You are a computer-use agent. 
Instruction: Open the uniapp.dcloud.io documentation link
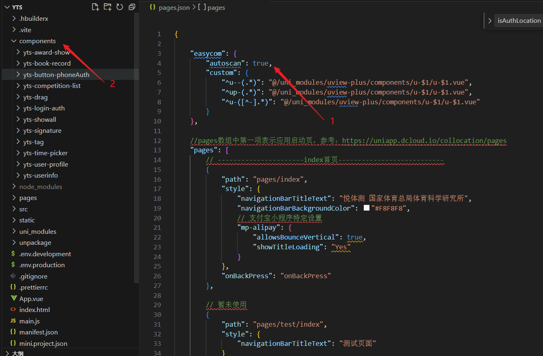point(424,141)
